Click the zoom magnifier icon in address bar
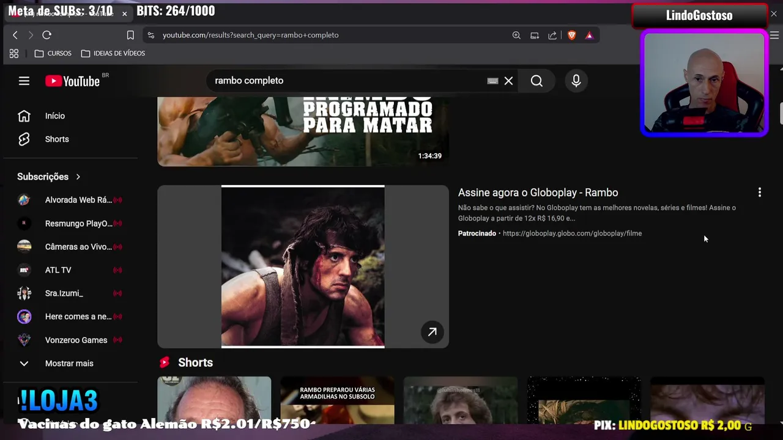Viewport: 783px width, 440px height. point(516,35)
